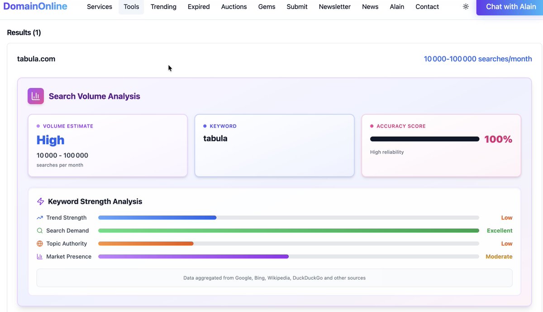The image size is (543, 312).
Task: Open the Auctions nav link
Action: tap(234, 7)
